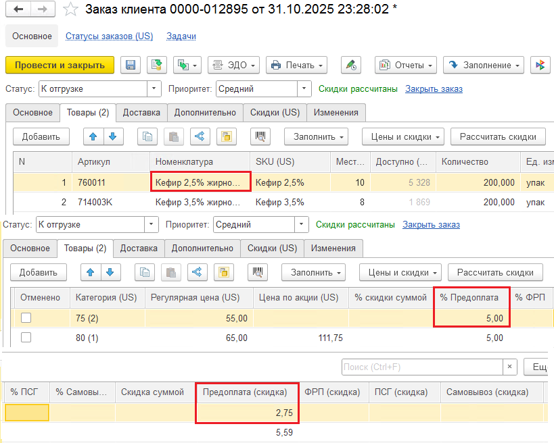
Task: Open the Печать dropdown menu
Action: coord(296,65)
